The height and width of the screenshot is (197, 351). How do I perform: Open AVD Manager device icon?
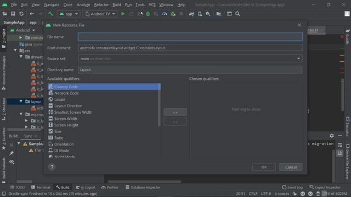(x=200, y=14)
